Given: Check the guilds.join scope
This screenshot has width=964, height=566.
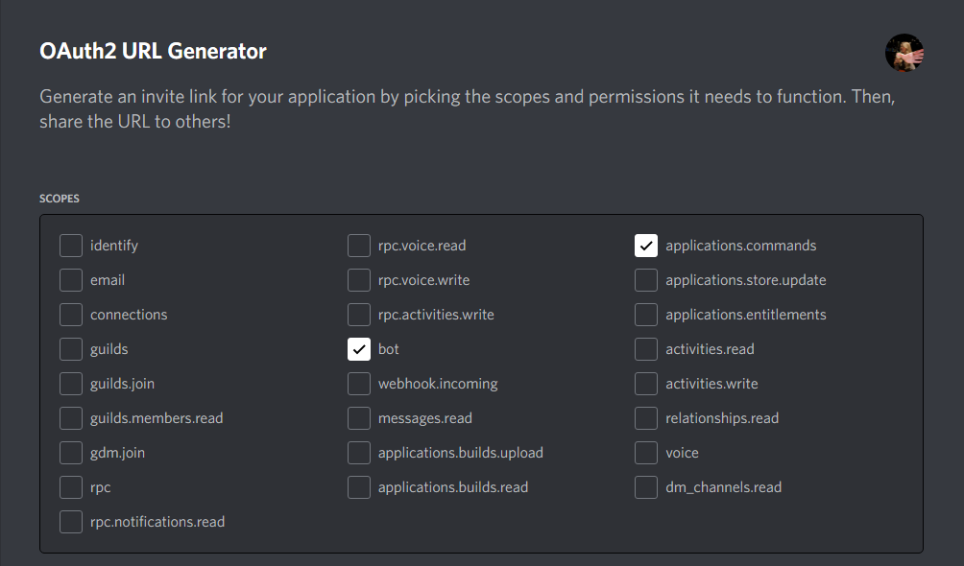Looking at the screenshot, I should tap(70, 384).
